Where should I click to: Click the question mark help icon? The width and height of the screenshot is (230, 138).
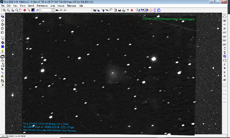128,10
